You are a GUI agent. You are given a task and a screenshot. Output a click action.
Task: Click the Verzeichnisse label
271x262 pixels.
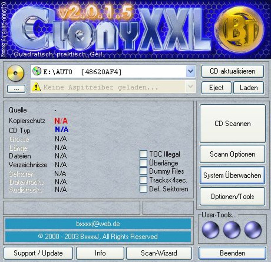(28, 165)
